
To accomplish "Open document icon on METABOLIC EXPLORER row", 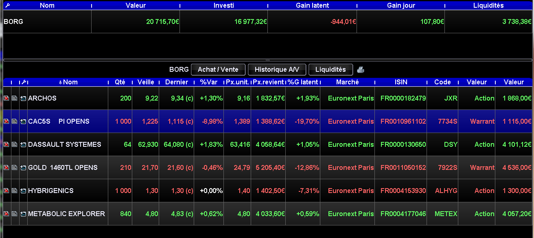I will coord(14,214).
